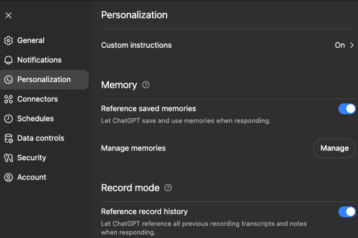Open the help icon beside Memory heading
This screenshot has width=358, height=238.
point(146,85)
